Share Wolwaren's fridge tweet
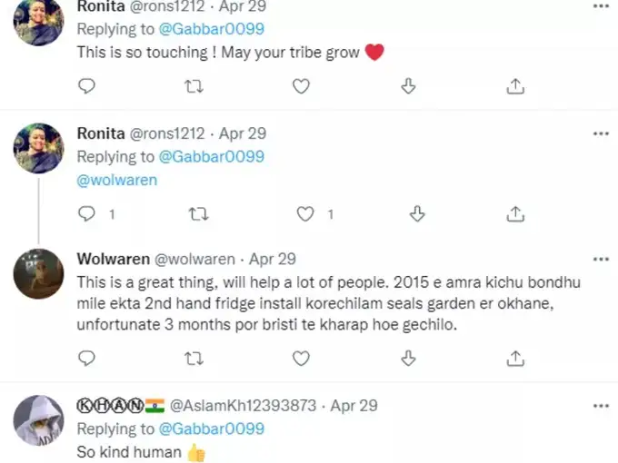 click(x=515, y=360)
